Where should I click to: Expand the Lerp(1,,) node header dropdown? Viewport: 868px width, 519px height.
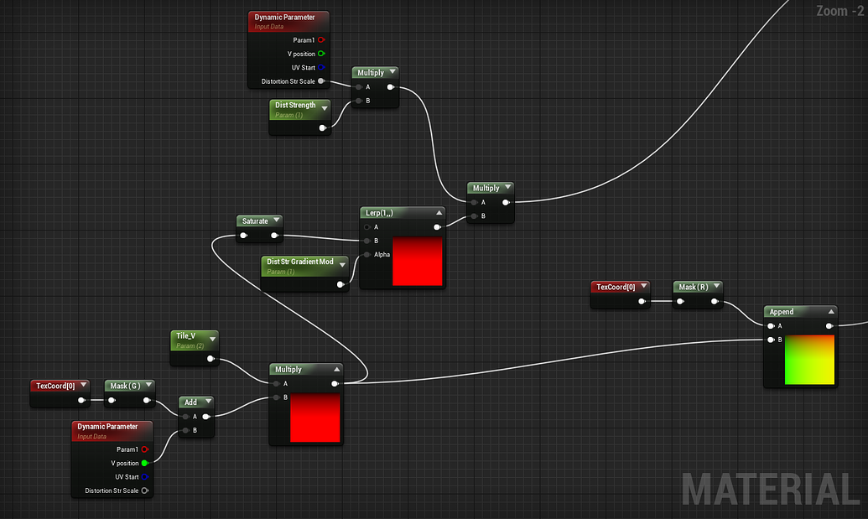pos(439,212)
